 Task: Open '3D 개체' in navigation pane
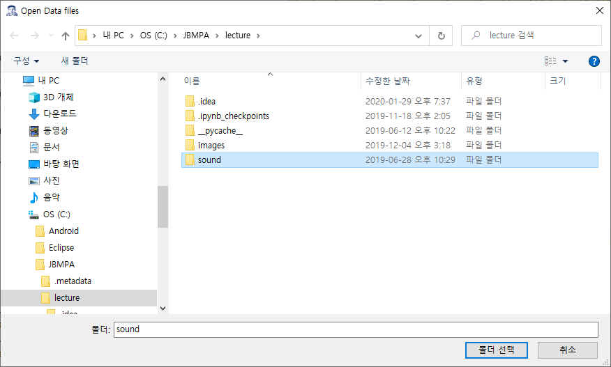pyautogui.click(x=58, y=97)
